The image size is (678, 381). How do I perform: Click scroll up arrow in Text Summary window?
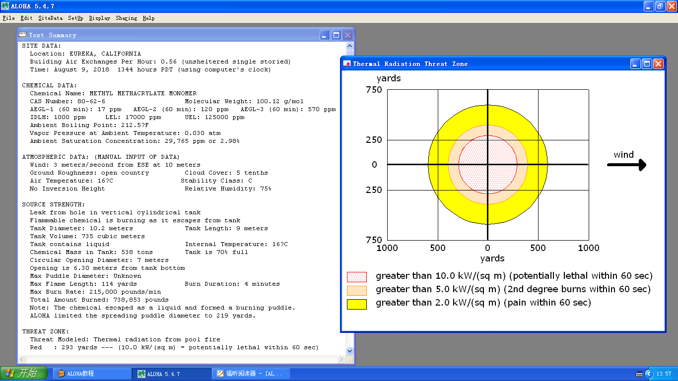(x=350, y=46)
